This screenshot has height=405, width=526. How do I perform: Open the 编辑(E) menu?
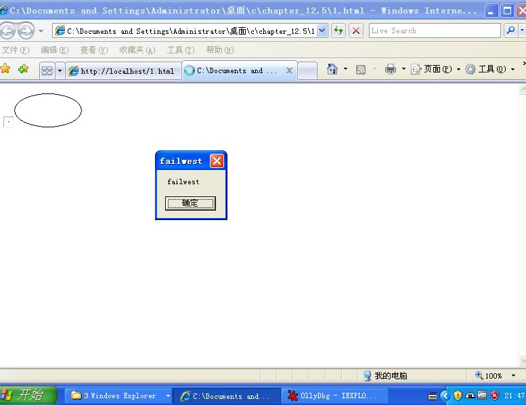coord(55,50)
